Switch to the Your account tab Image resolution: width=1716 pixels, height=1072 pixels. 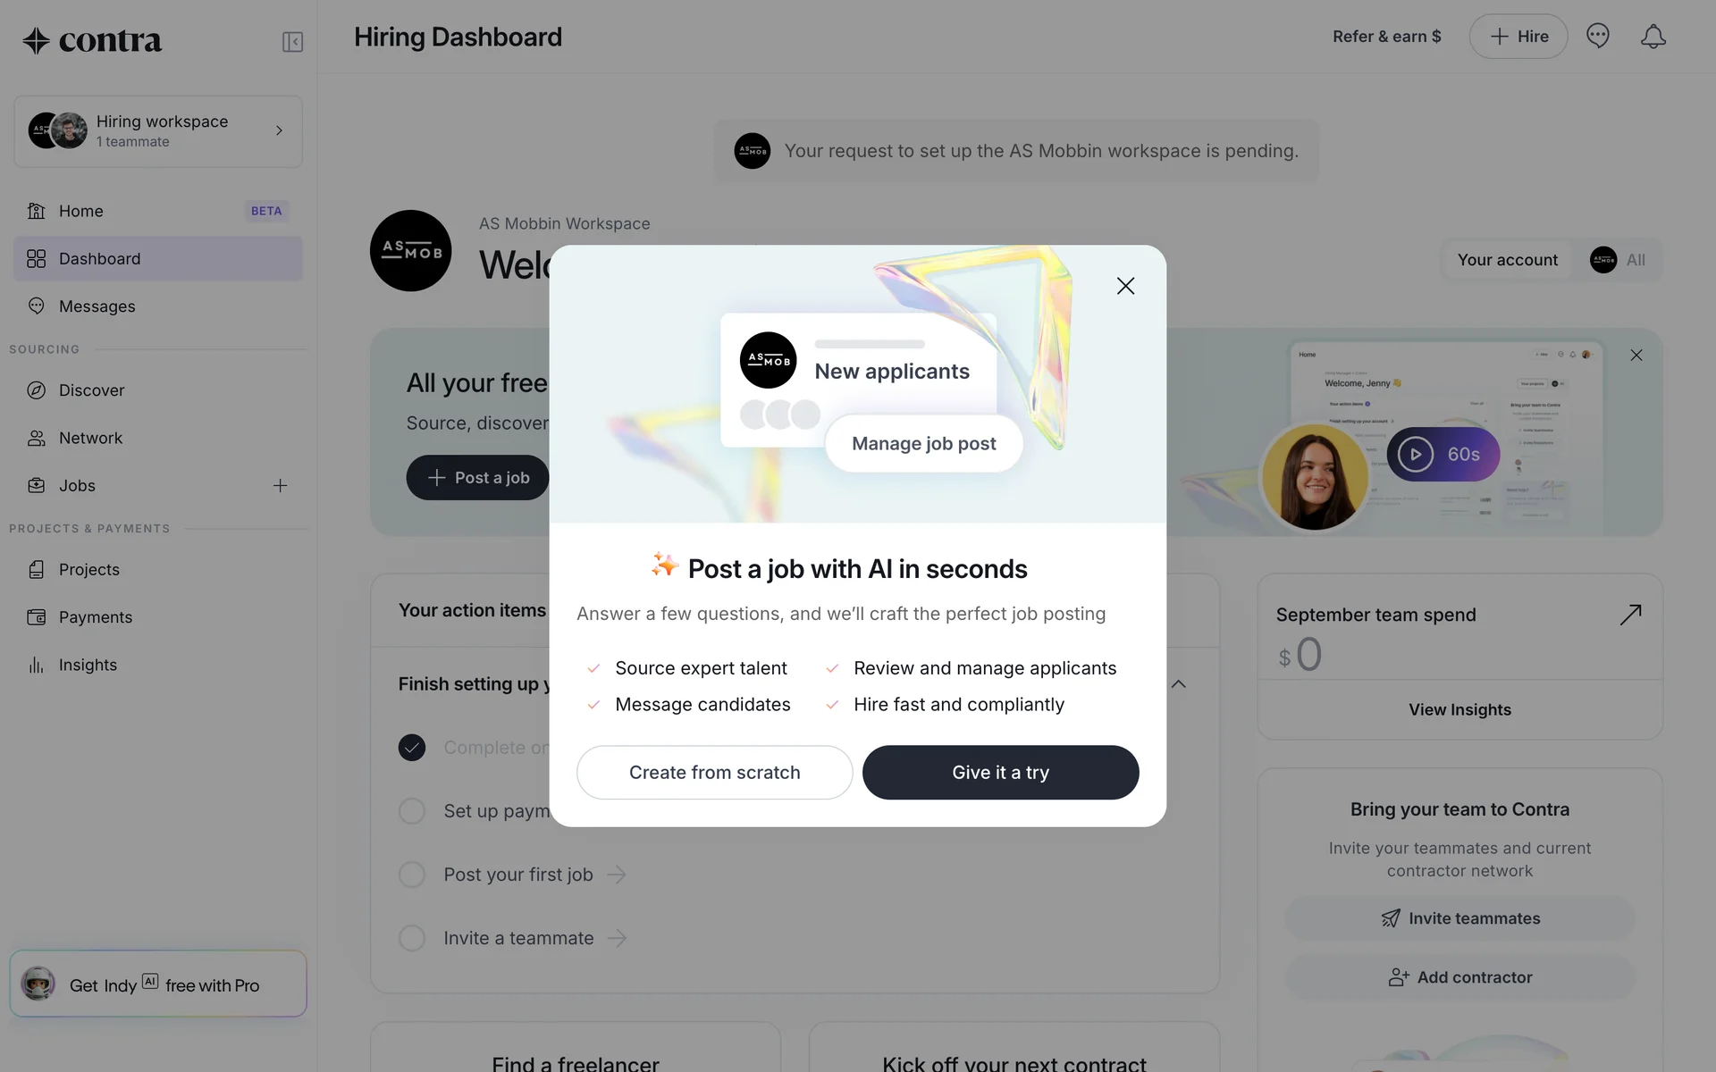[1507, 260]
